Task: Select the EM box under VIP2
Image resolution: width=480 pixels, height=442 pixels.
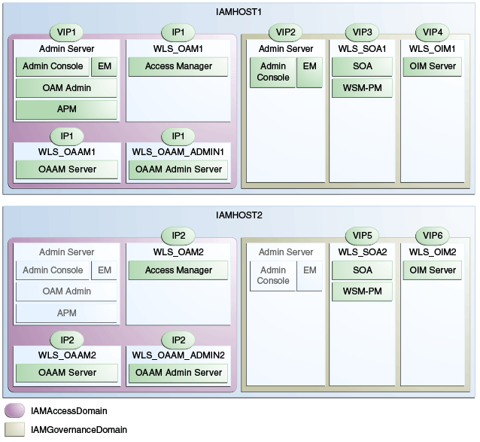Action: (x=309, y=72)
